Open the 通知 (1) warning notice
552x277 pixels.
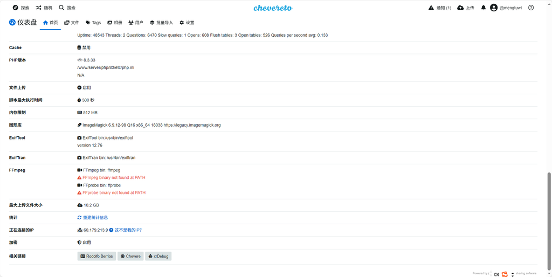coord(440,8)
